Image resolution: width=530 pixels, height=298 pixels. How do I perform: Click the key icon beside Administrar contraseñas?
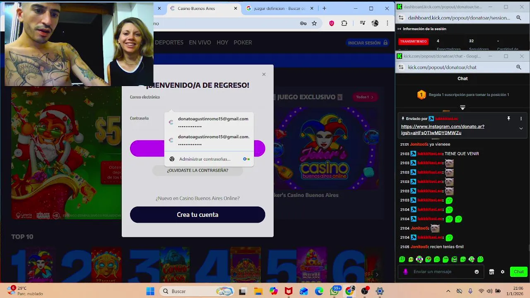point(246,159)
